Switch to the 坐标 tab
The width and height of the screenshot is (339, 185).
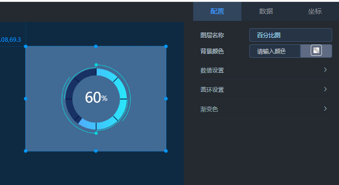(x=315, y=11)
